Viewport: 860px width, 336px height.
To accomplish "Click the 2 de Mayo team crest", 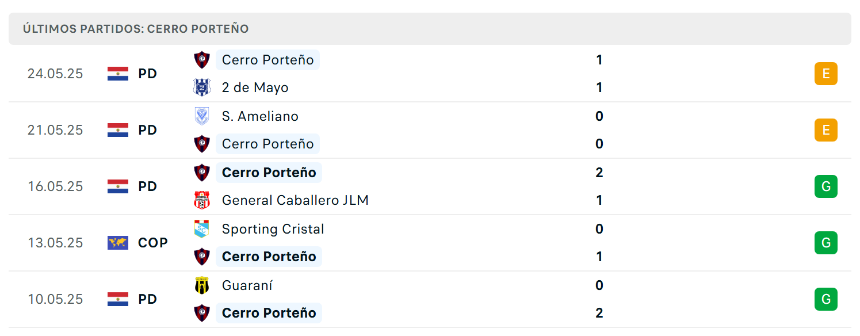I will (202, 87).
